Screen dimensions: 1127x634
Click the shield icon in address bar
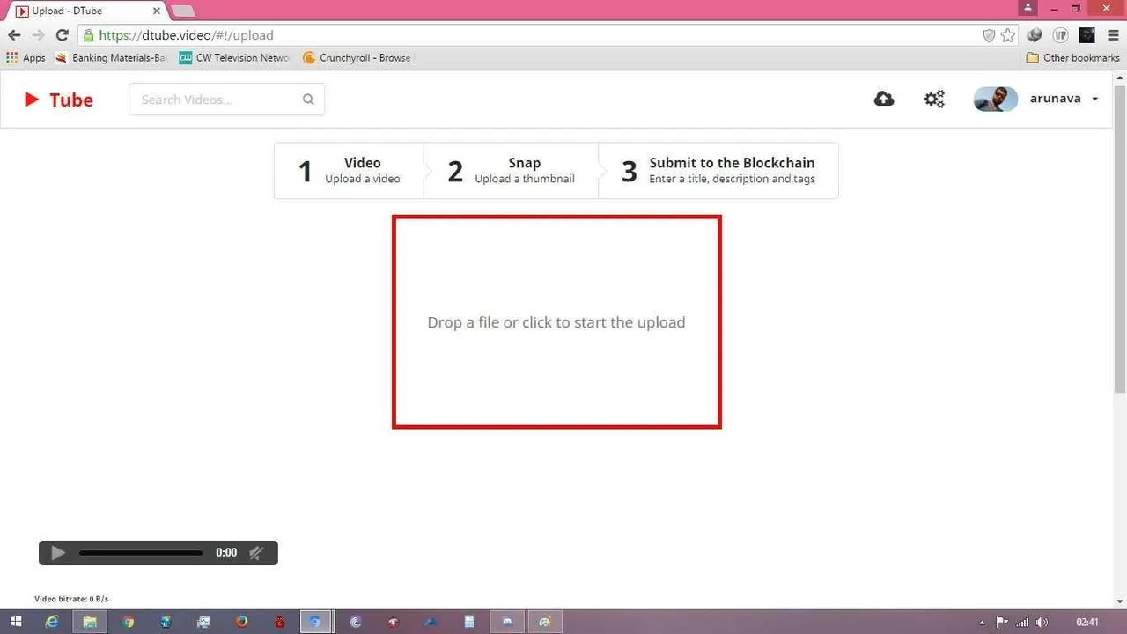click(989, 35)
